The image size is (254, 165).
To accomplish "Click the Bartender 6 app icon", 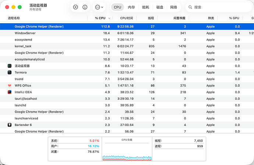I will tap(10, 125).
